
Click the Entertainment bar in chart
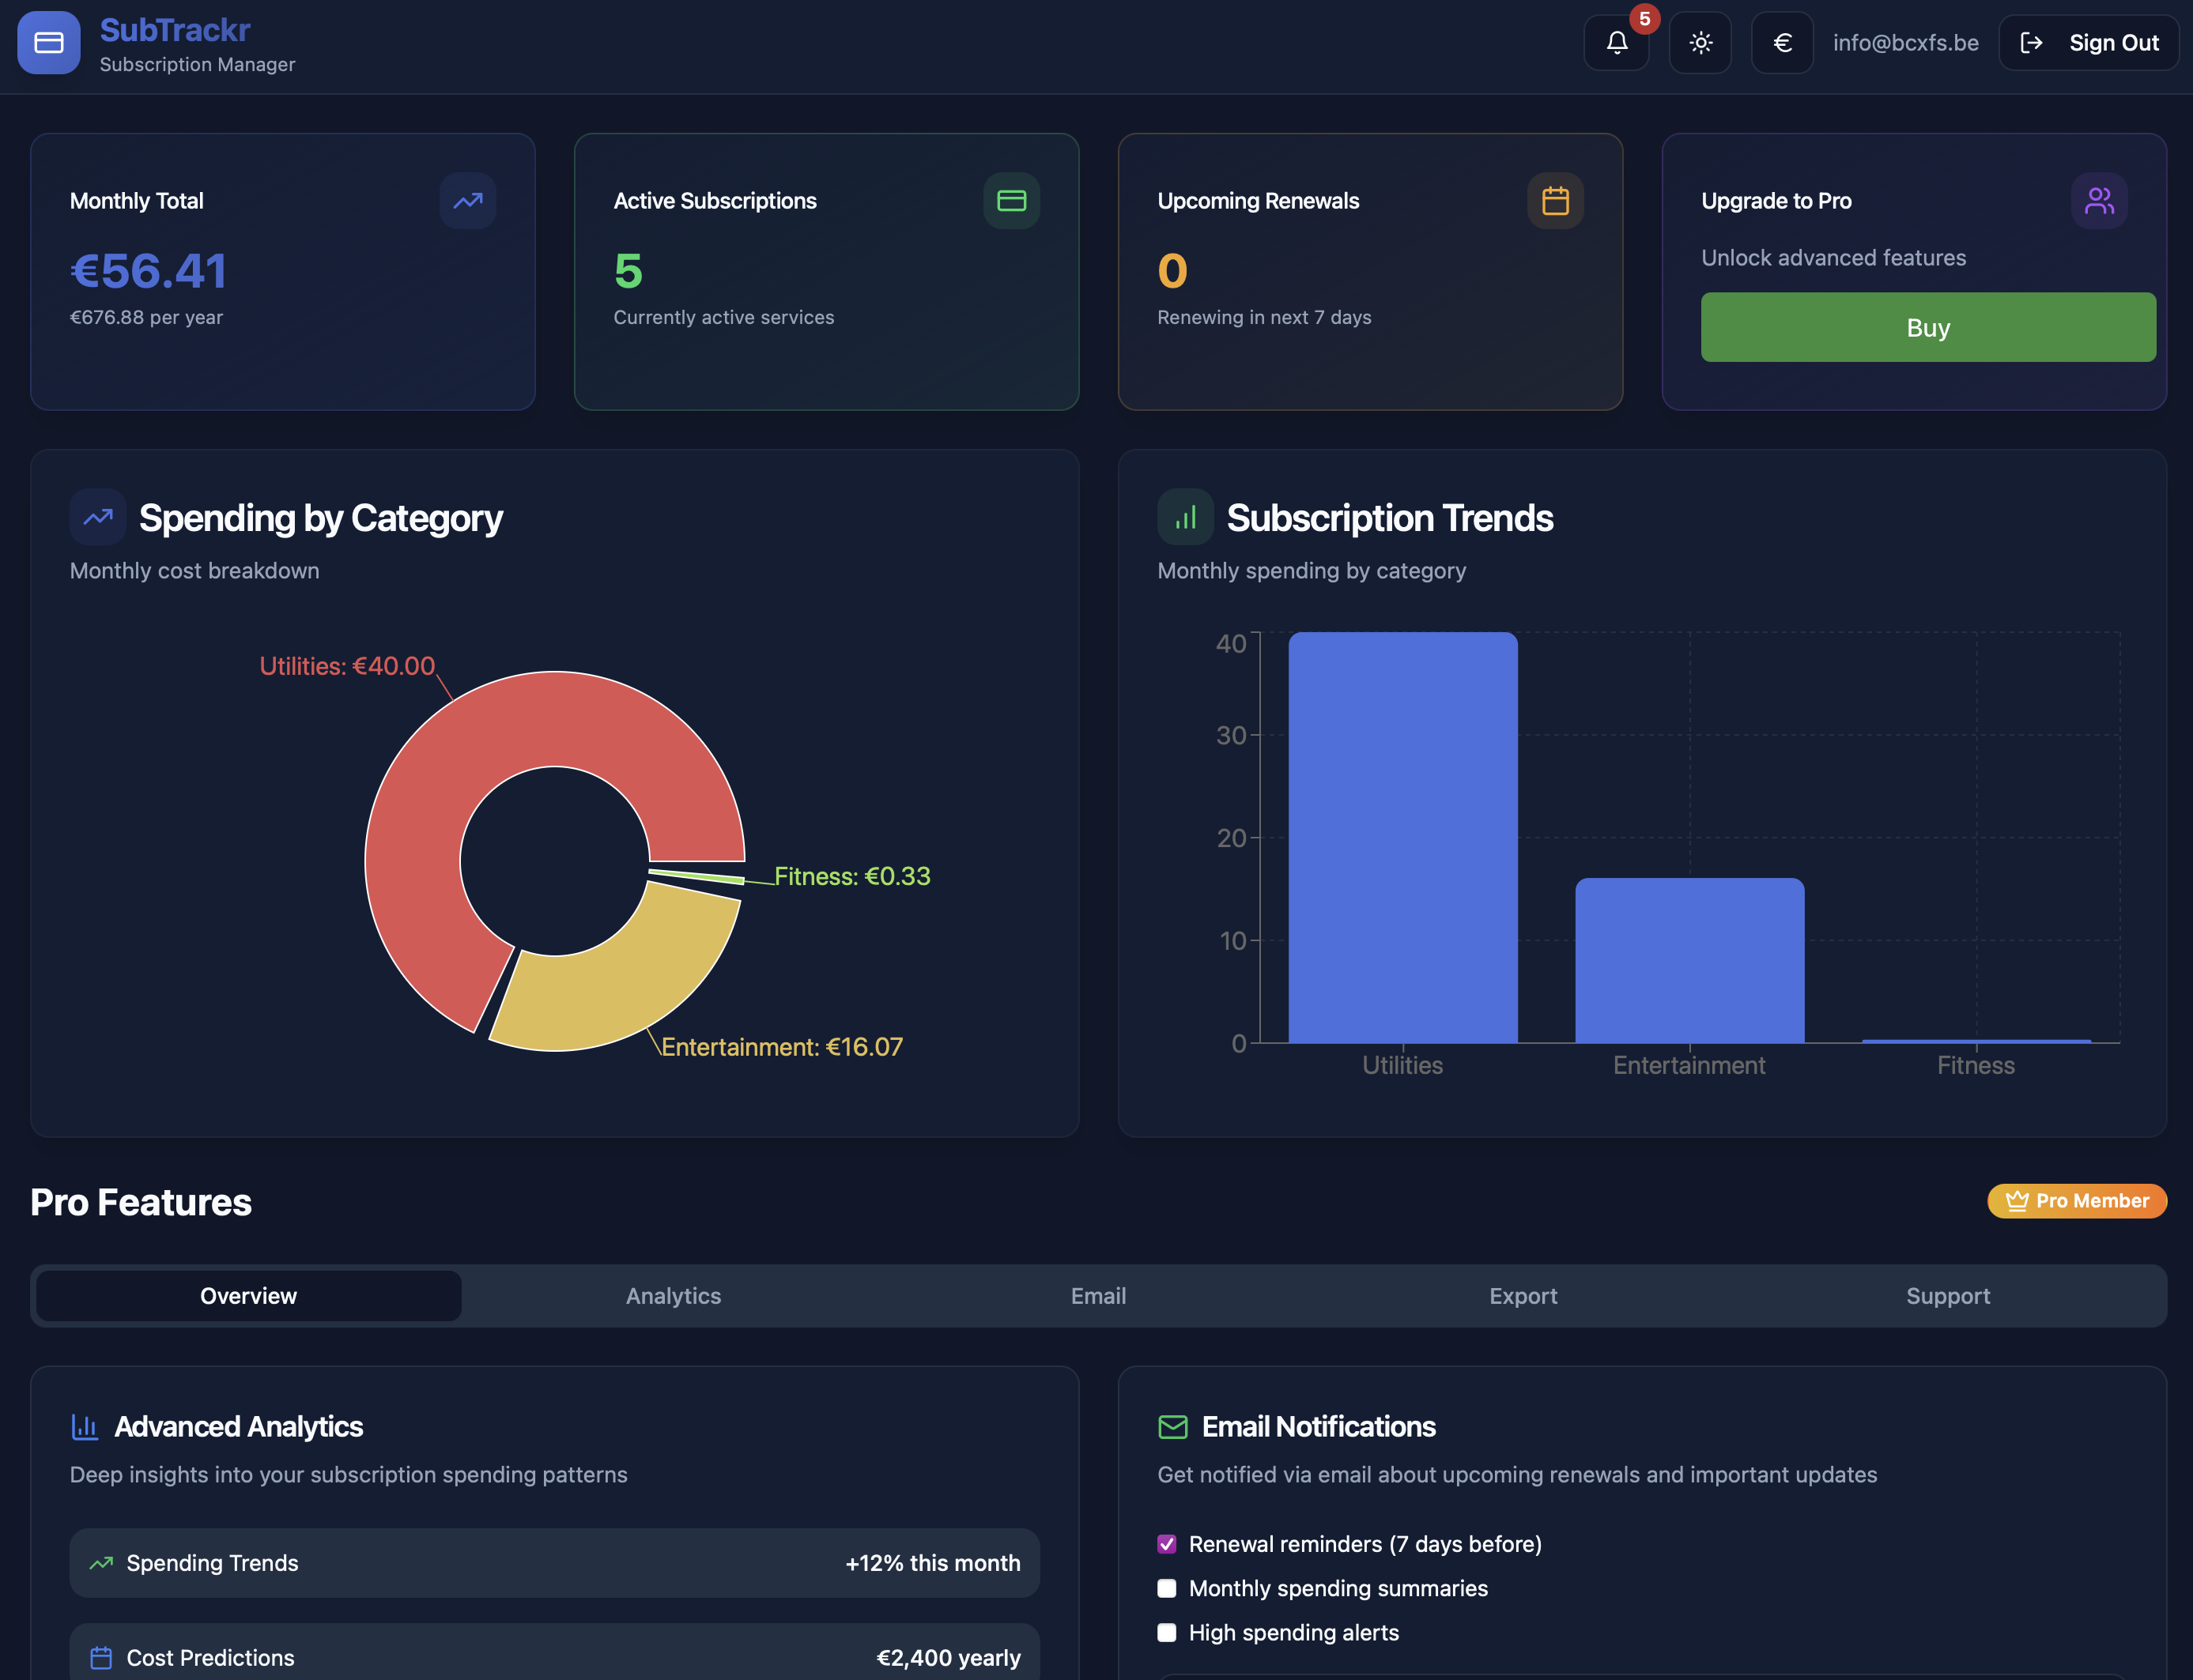point(1689,960)
